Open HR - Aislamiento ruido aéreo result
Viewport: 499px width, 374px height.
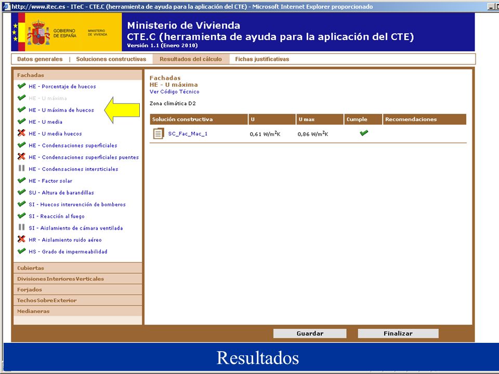pos(65,240)
